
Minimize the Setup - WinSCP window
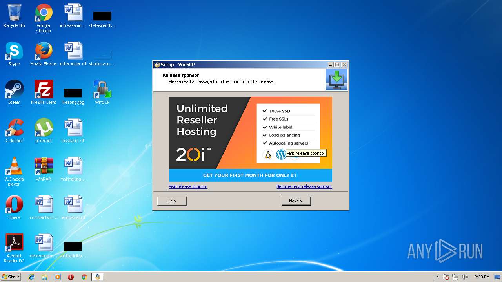331,65
